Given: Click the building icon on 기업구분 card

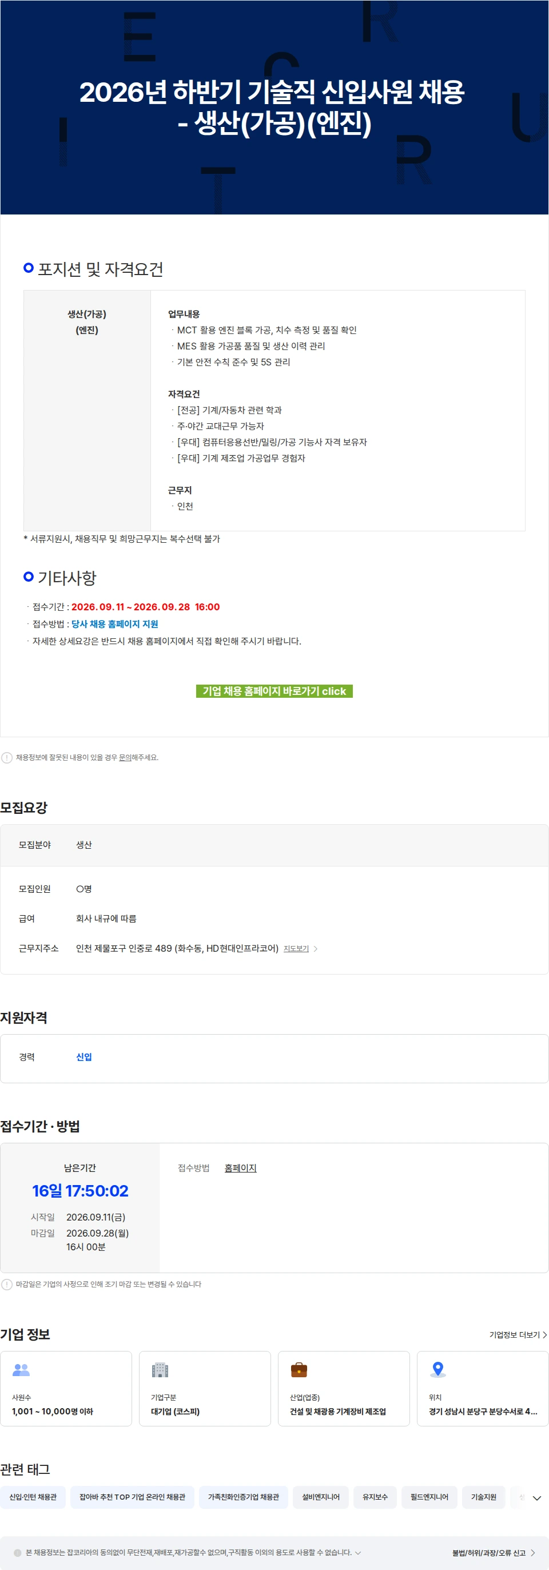Looking at the screenshot, I should point(160,1370).
